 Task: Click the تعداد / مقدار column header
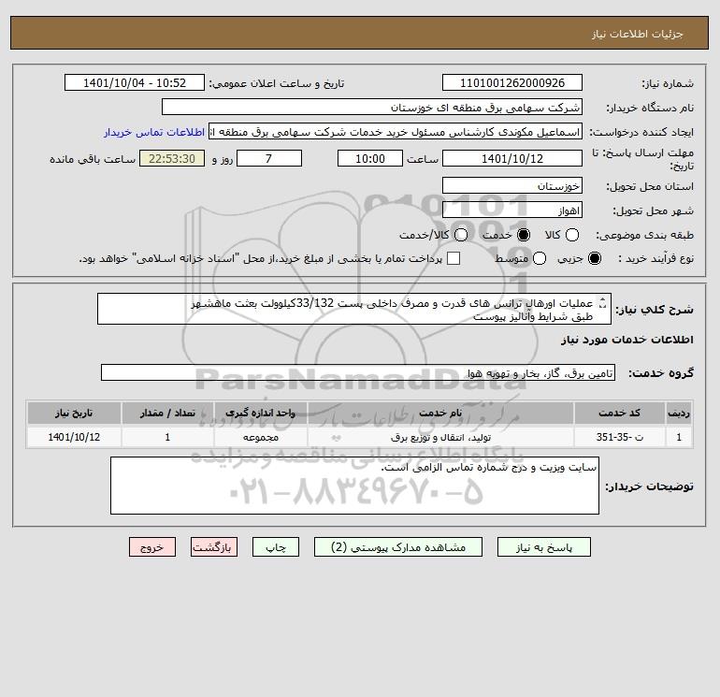coord(167,413)
